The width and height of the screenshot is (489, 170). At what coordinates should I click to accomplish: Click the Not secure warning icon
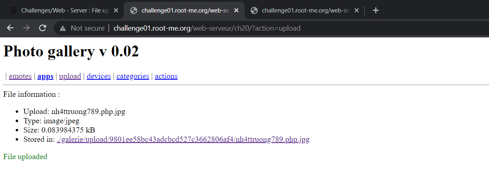point(62,28)
